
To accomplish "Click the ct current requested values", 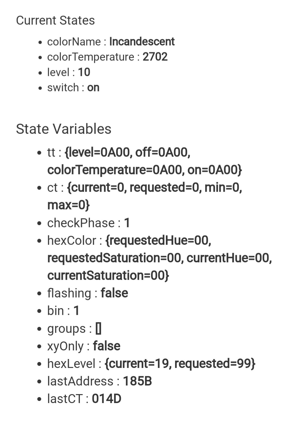I will click(x=145, y=196).
